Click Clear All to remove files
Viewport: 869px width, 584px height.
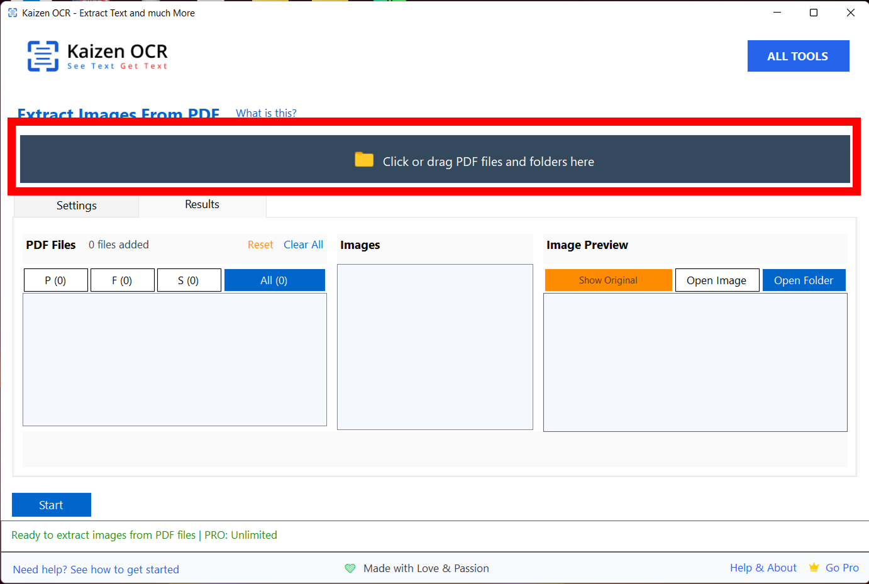tap(303, 245)
